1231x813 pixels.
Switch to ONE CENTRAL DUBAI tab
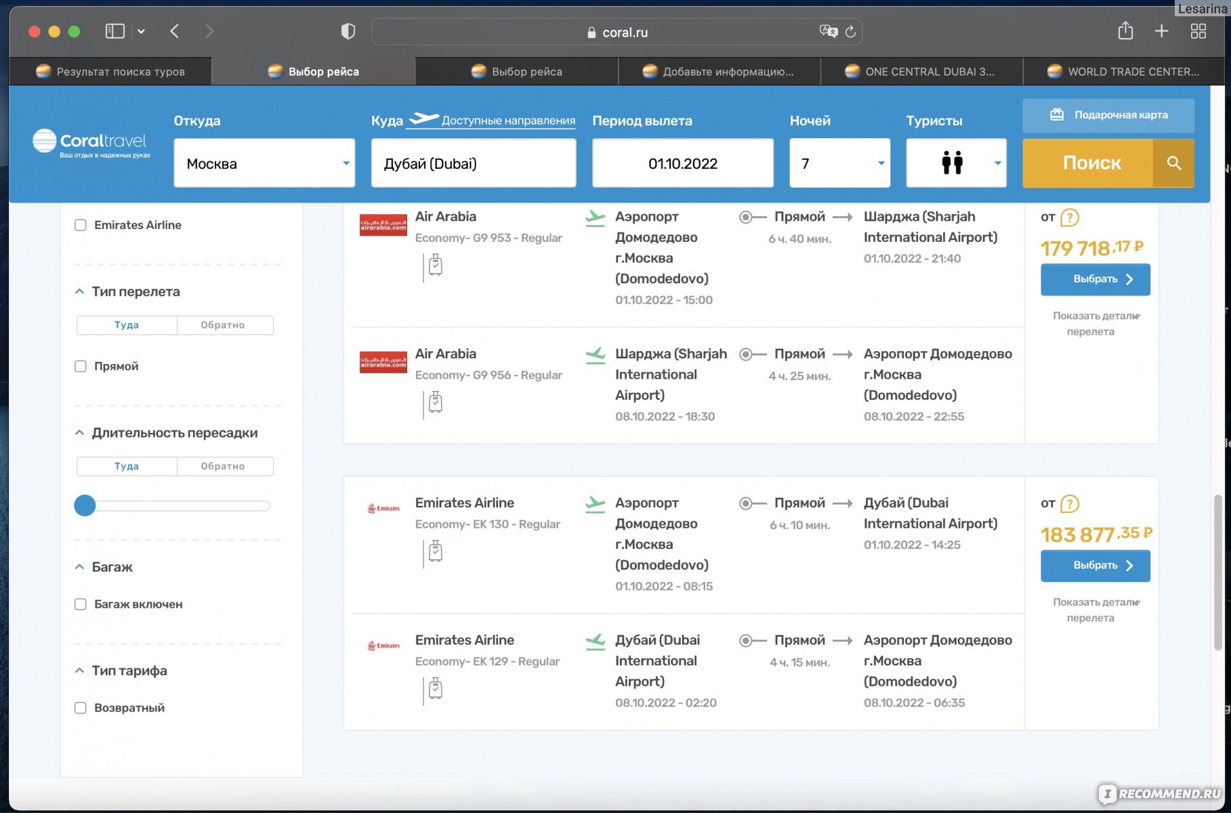tap(921, 71)
